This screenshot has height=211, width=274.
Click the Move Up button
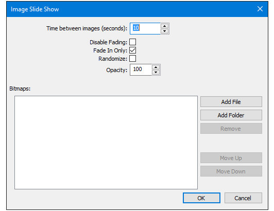click(231, 158)
